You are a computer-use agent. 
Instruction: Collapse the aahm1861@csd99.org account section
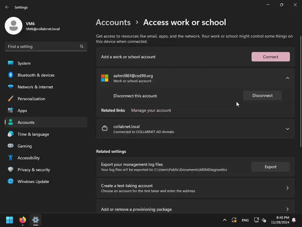(287, 78)
